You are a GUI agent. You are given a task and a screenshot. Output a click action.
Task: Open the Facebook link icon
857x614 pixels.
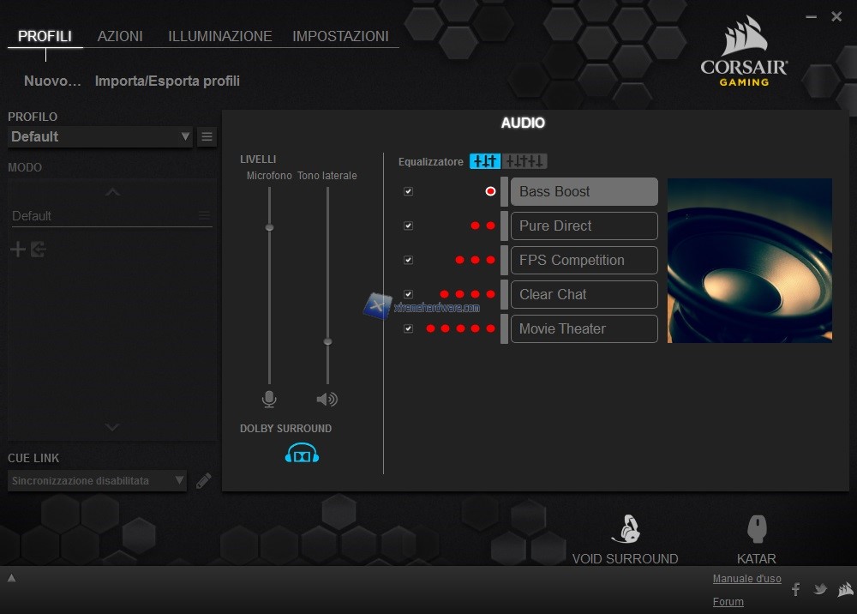click(795, 589)
